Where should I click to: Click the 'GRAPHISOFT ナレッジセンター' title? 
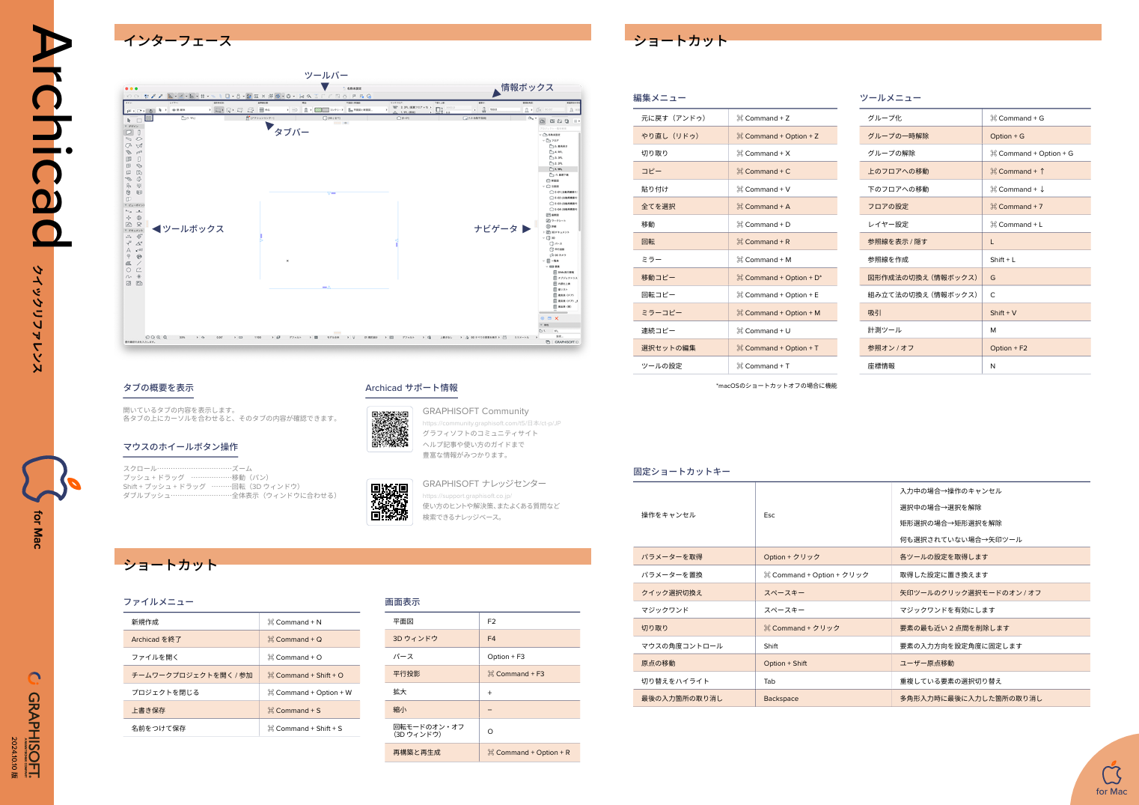click(484, 484)
